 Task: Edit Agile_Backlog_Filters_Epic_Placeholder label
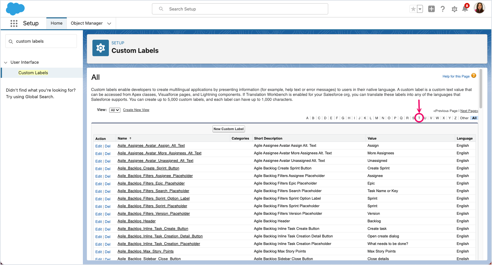tap(99, 184)
